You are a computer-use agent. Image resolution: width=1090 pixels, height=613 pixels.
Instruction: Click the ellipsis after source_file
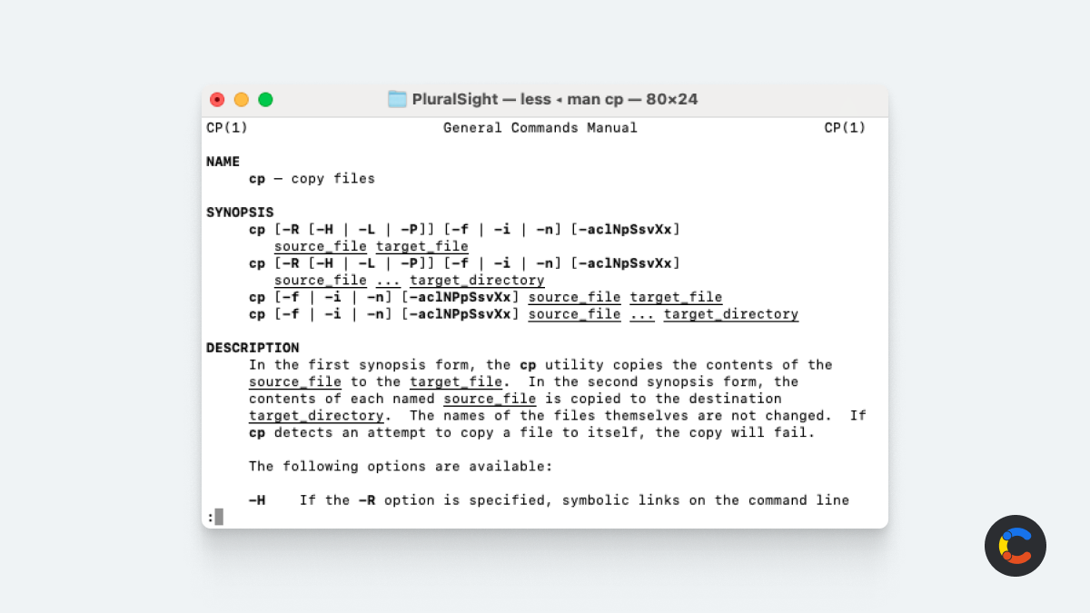click(x=388, y=280)
